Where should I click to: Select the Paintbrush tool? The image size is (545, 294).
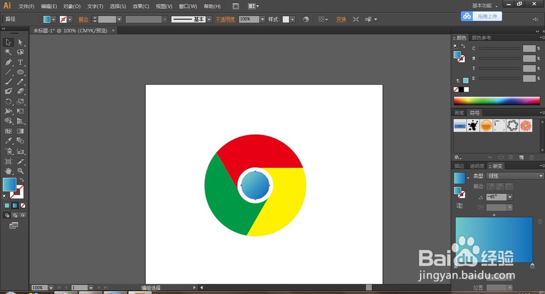tap(8, 81)
